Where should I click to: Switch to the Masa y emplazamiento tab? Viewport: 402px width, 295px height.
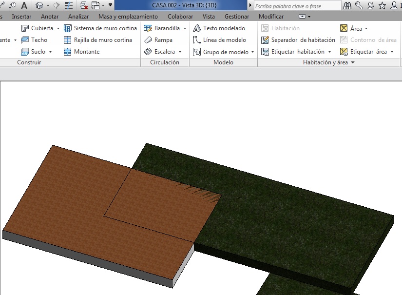pyautogui.click(x=128, y=17)
